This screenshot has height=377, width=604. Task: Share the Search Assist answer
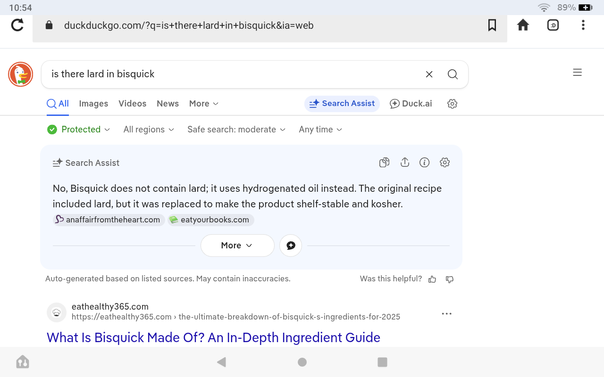(404, 163)
